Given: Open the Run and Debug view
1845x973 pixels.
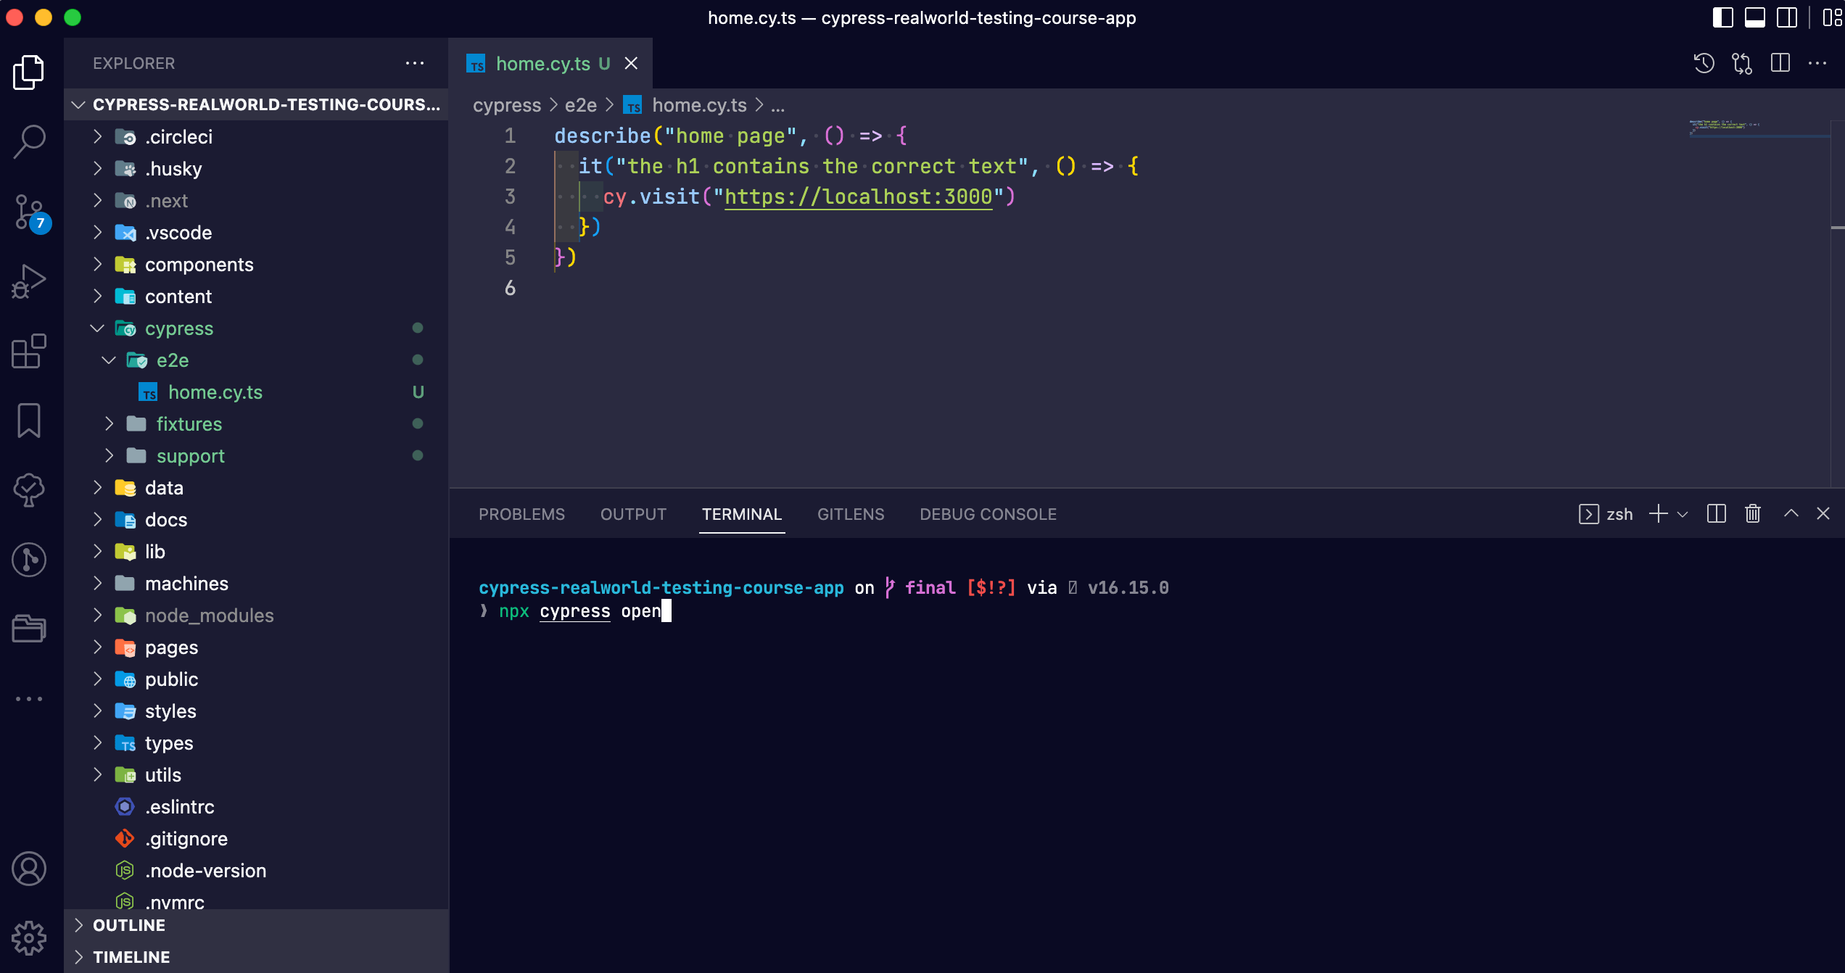Looking at the screenshot, I should pos(29,279).
